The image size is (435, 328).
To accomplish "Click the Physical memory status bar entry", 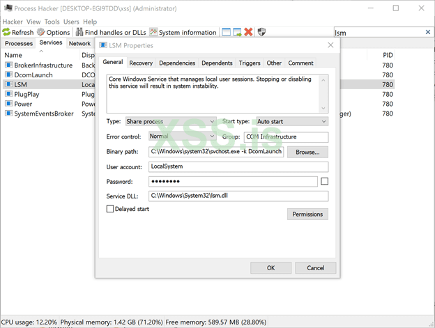I will pos(112,322).
